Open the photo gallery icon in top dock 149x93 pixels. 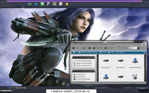point(55,4)
